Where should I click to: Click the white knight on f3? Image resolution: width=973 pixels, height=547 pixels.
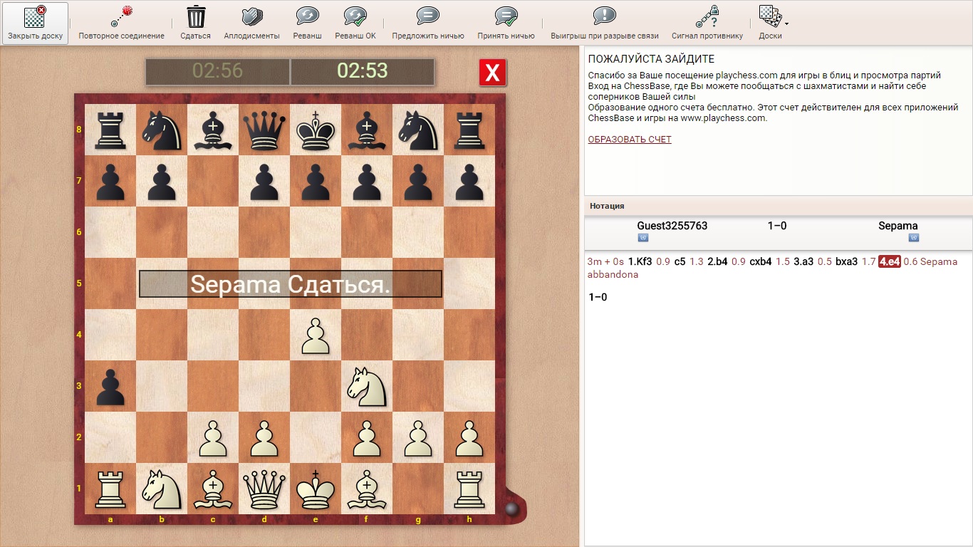[x=367, y=386]
